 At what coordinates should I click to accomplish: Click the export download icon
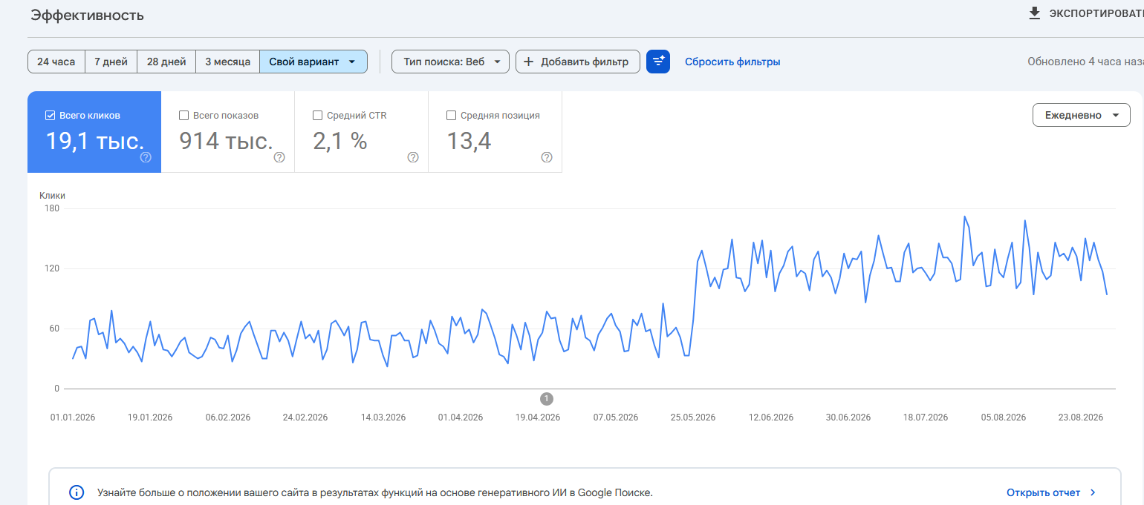coord(1035,13)
